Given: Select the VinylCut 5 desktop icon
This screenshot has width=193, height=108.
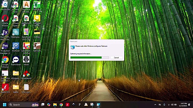Looking at the screenshot, I should tap(37, 5).
